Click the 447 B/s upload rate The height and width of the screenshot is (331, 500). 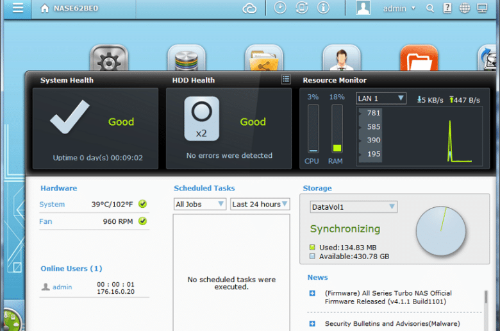(x=465, y=100)
